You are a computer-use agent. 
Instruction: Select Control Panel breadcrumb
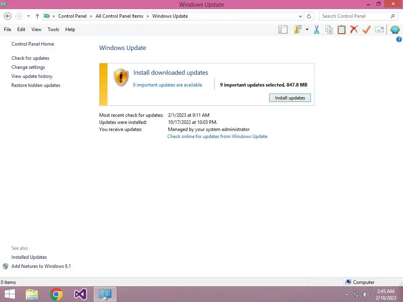click(72, 16)
